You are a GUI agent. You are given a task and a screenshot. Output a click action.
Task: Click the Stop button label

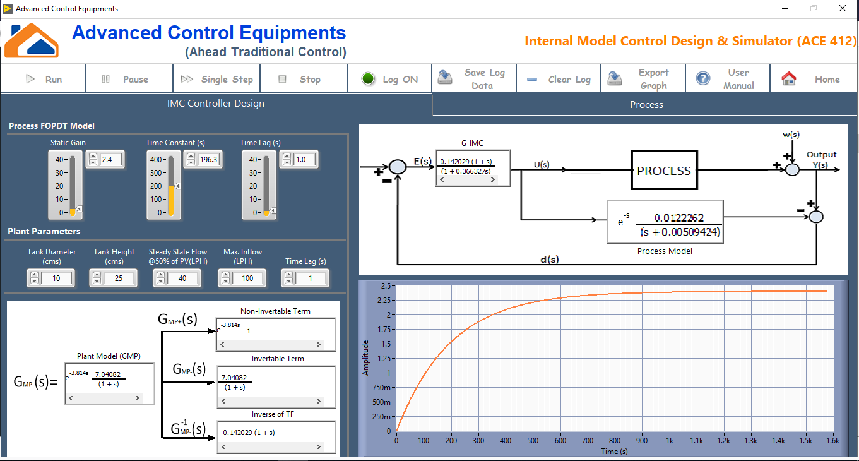click(310, 80)
